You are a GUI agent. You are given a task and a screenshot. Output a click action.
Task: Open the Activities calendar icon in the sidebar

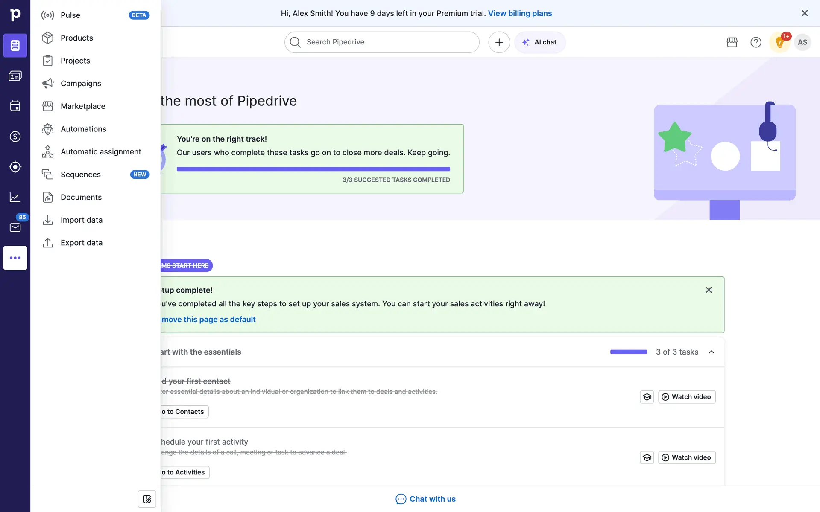click(x=15, y=106)
